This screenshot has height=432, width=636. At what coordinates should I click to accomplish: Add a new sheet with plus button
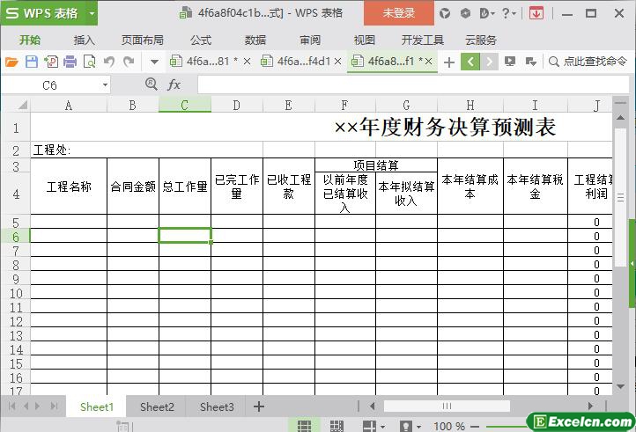[x=259, y=406]
